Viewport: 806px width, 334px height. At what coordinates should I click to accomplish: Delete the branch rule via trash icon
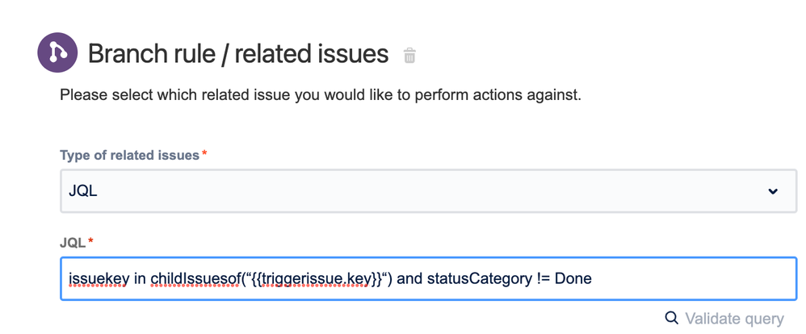click(410, 56)
